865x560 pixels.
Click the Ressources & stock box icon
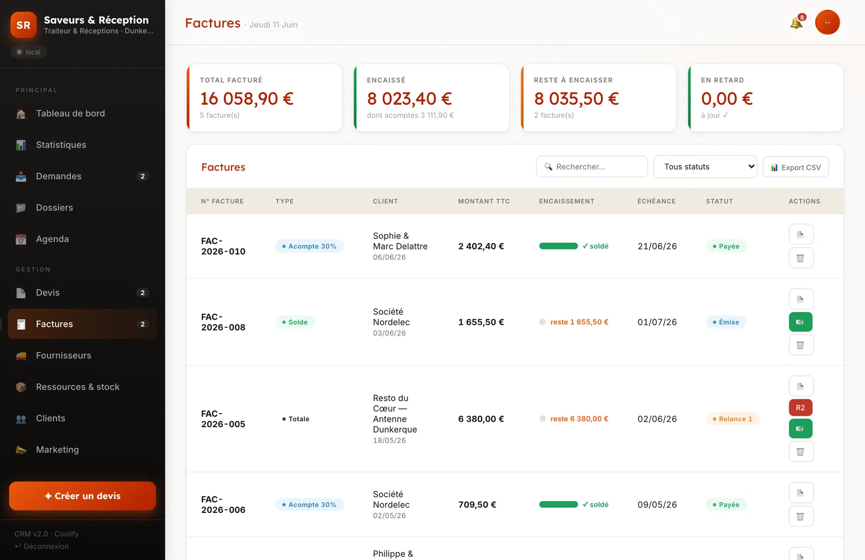21,387
